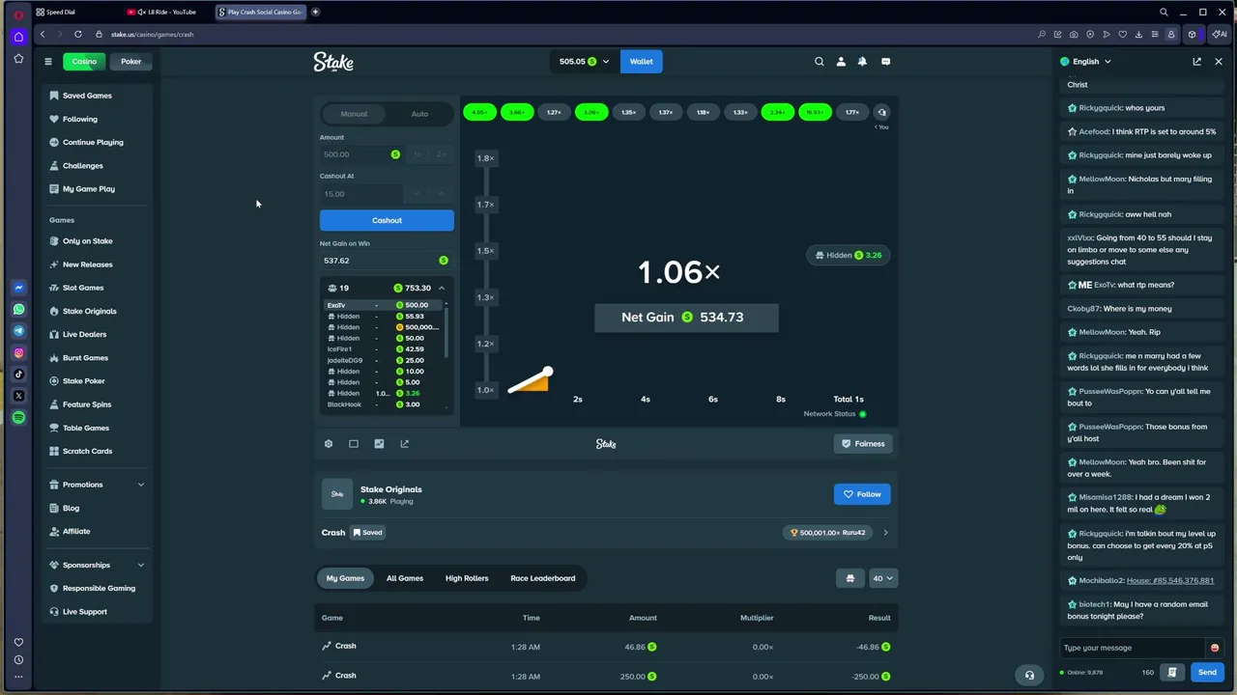This screenshot has width=1237, height=695.
Task: Switch to All Games tab
Action: pyautogui.click(x=405, y=578)
